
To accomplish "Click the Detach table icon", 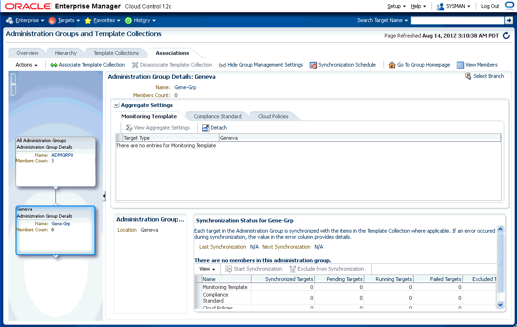I will point(205,128).
